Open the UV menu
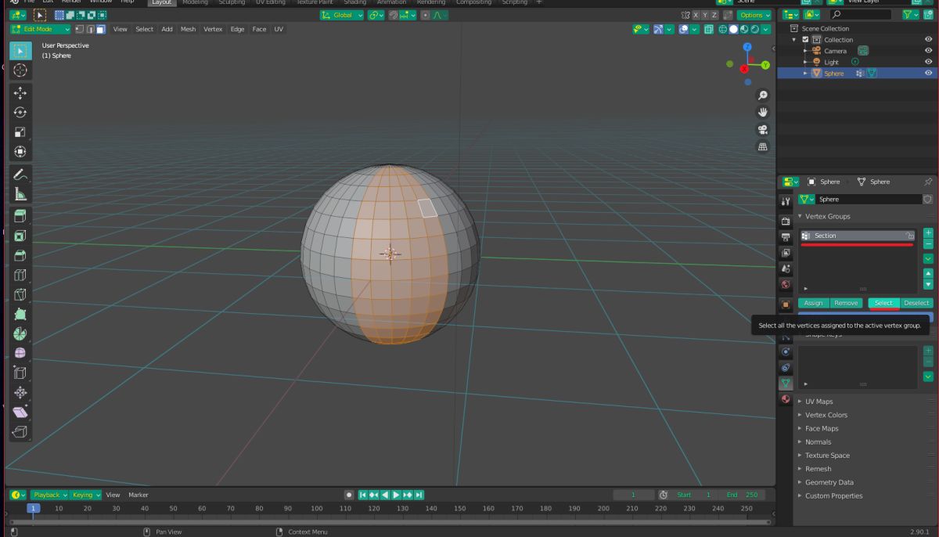The height and width of the screenshot is (537, 939). click(279, 29)
